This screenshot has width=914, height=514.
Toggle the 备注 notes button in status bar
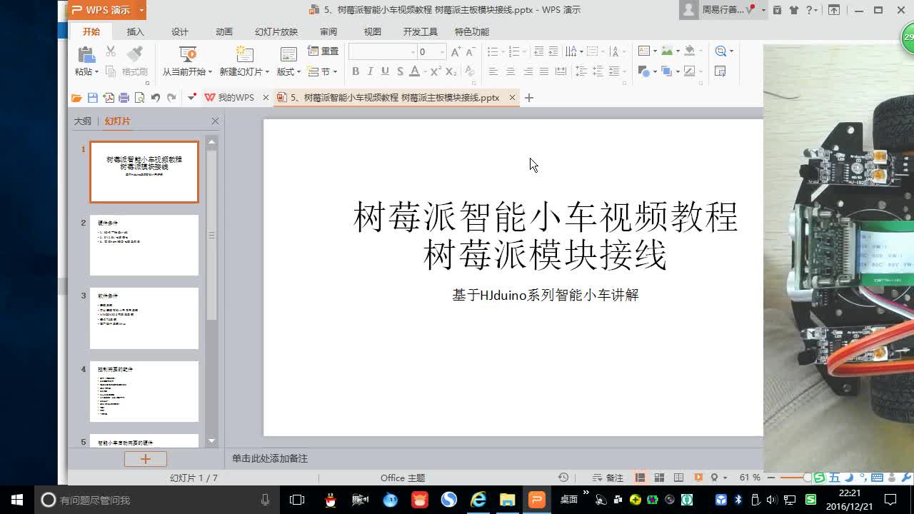pos(608,478)
